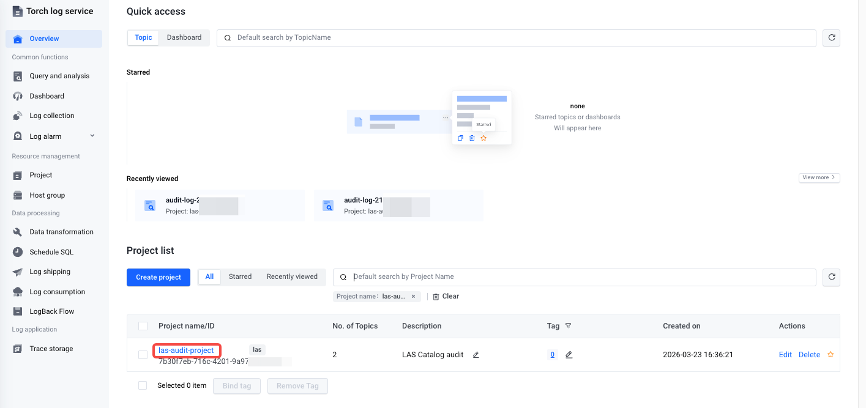Show Recently viewed projects tab
Viewport: 866px width, 408px height.
click(292, 277)
